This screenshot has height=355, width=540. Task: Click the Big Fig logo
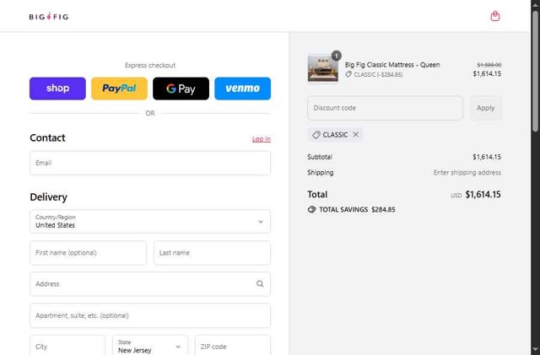(x=49, y=17)
